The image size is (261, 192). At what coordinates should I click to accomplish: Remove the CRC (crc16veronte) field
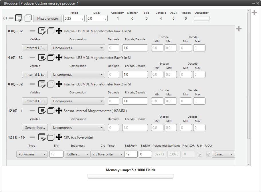click(x=32, y=137)
